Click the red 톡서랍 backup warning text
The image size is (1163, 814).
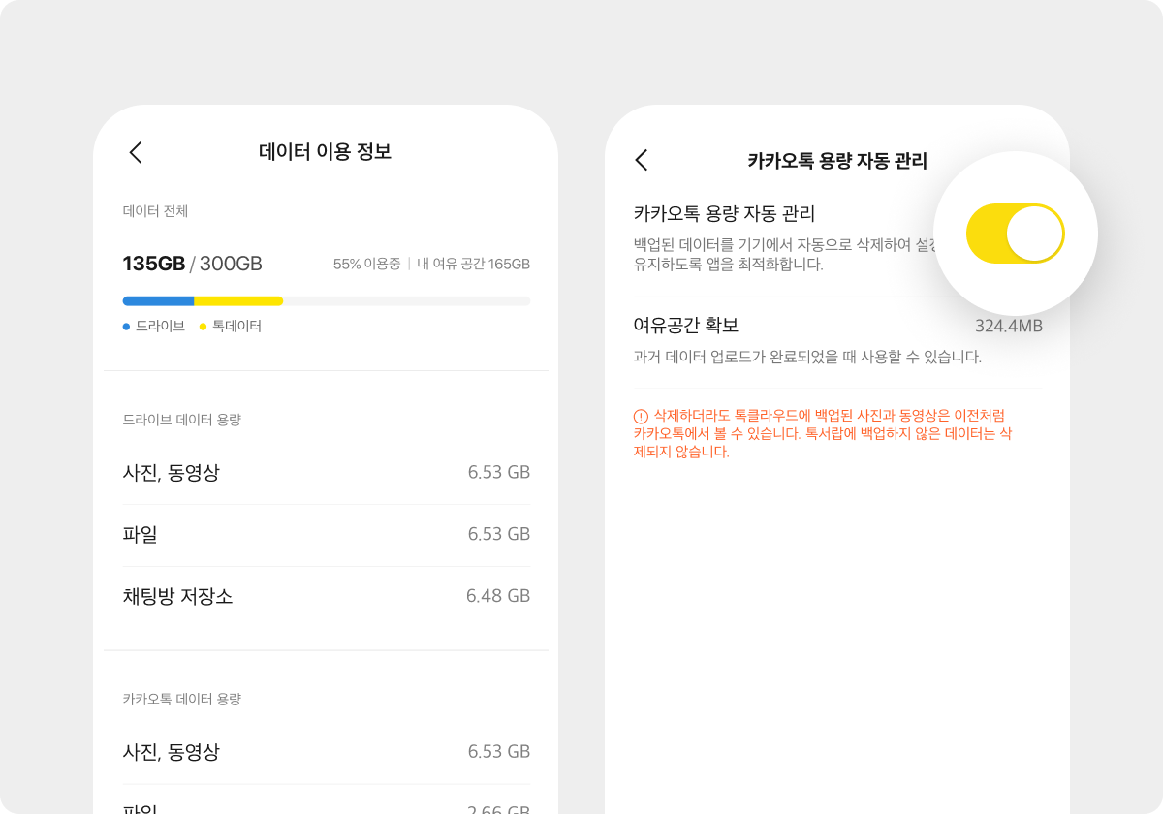coord(835,434)
